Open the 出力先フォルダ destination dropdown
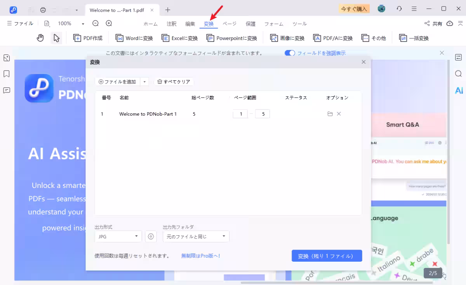This screenshot has width=466, height=285. (196, 236)
